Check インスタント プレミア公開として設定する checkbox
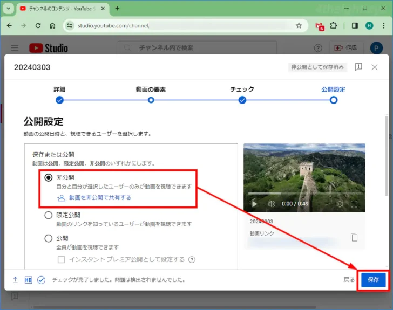The image size is (393, 310). 61,259
